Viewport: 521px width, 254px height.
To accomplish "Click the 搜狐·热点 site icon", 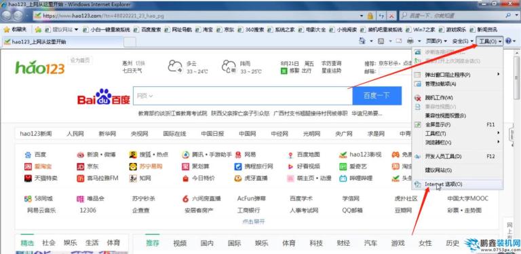I will point(133,155).
